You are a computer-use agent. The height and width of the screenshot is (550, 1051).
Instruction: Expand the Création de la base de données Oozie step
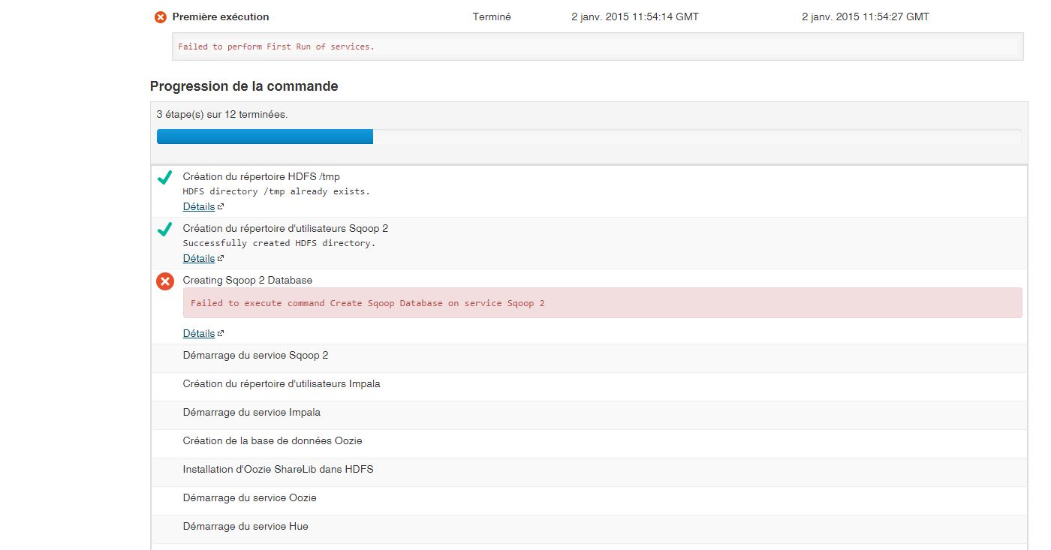pos(273,440)
